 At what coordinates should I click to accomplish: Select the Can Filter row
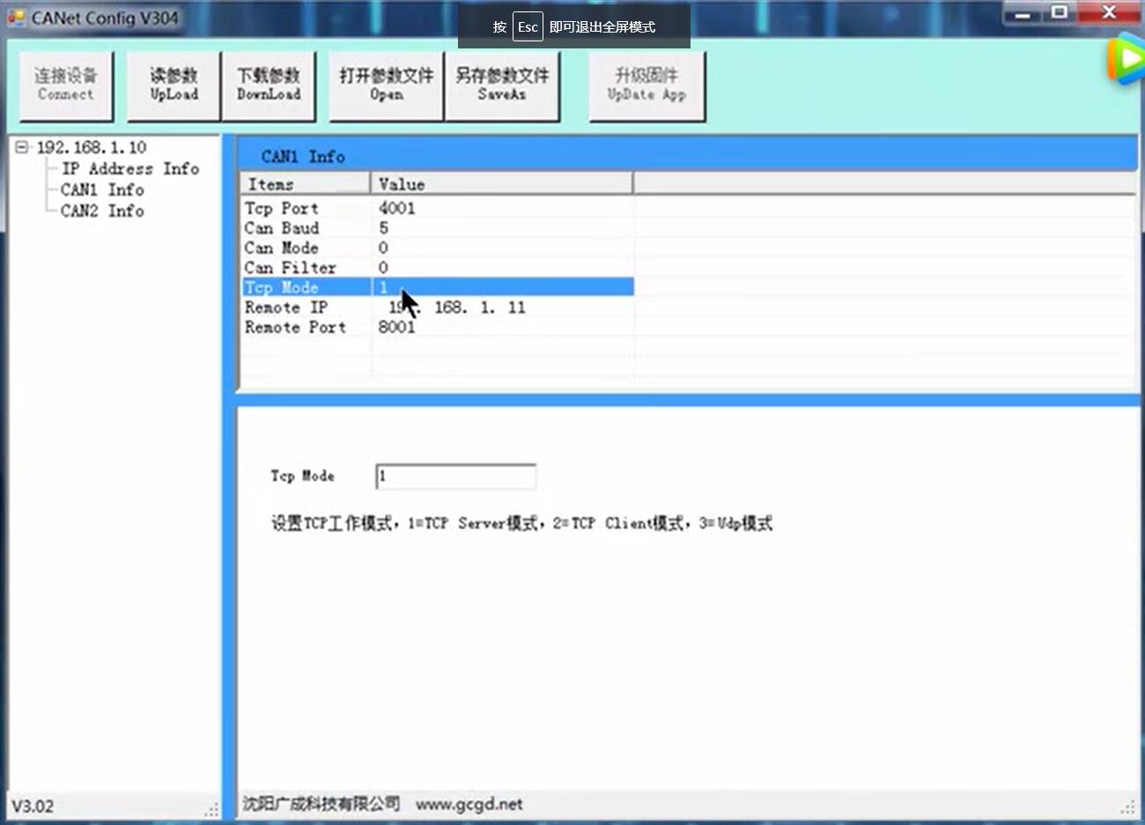pyautogui.click(x=290, y=268)
